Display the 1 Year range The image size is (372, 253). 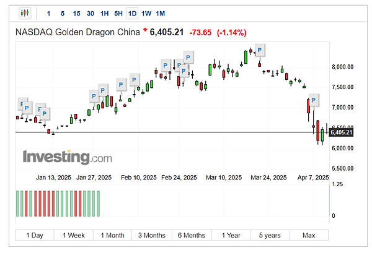tap(231, 235)
